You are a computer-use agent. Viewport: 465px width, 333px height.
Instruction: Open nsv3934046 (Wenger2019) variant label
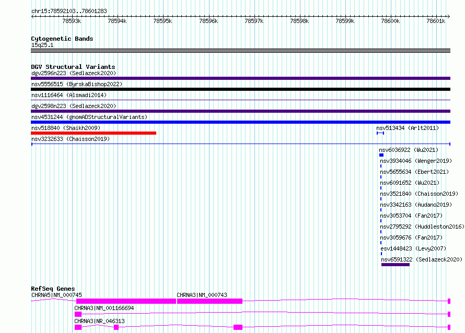click(x=416, y=161)
